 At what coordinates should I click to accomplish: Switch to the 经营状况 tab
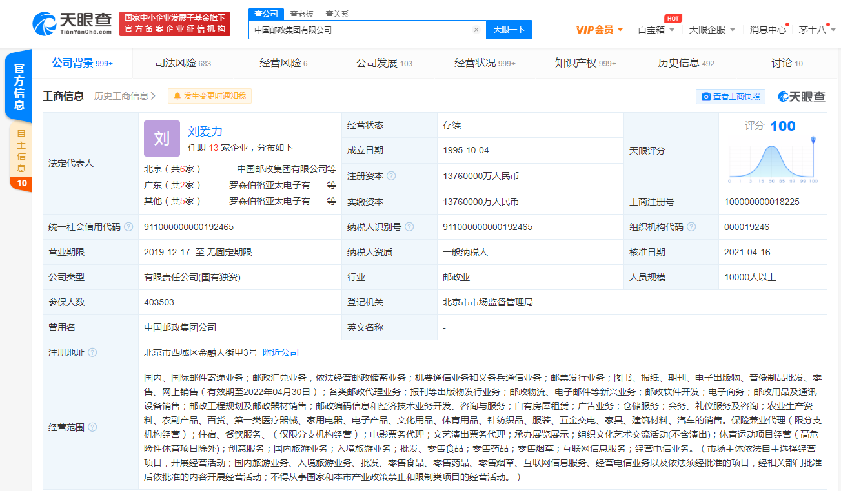click(485, 63)
